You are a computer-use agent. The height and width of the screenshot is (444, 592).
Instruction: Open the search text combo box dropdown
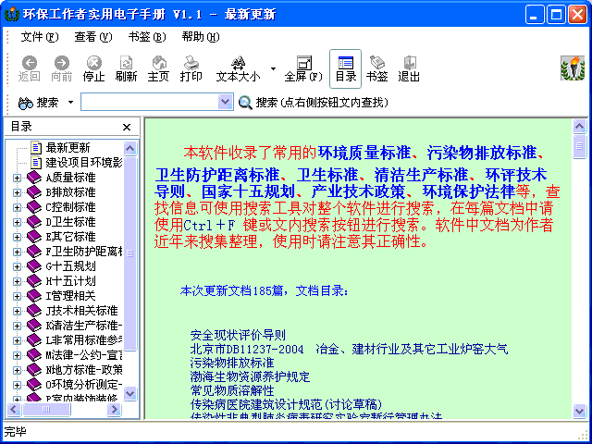[x=225, y=102]
